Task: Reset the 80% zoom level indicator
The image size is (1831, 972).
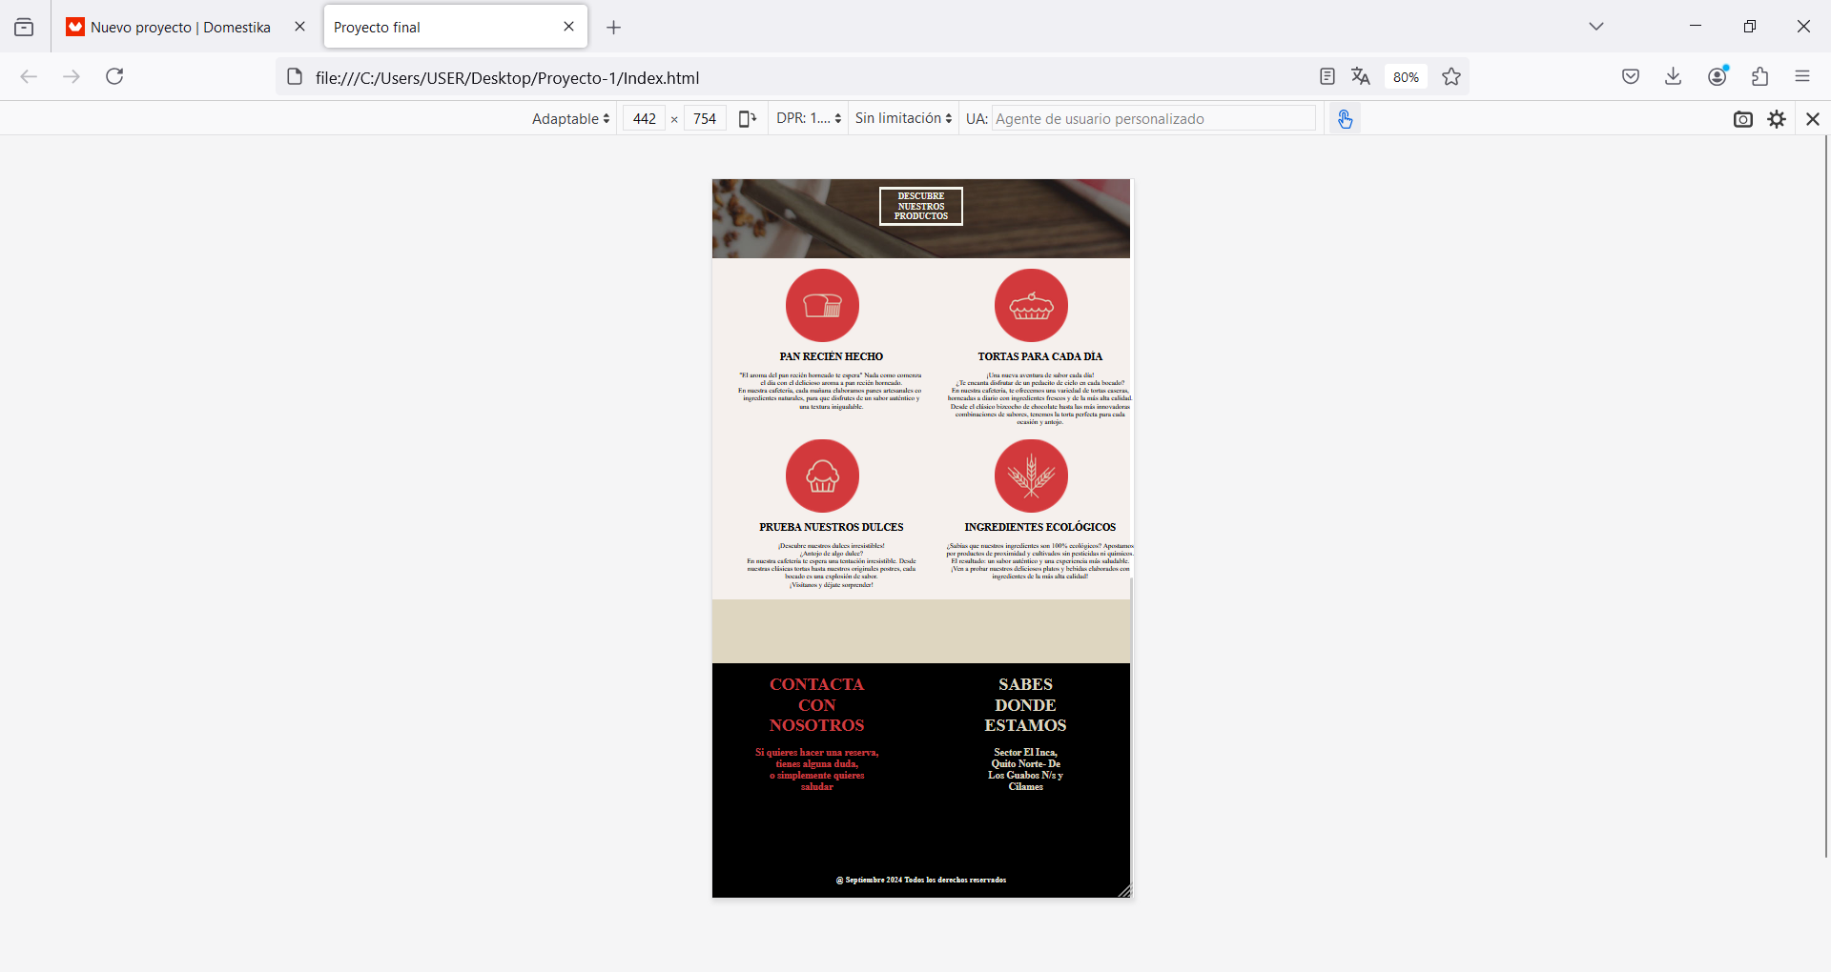Action: pos(1406,77)
